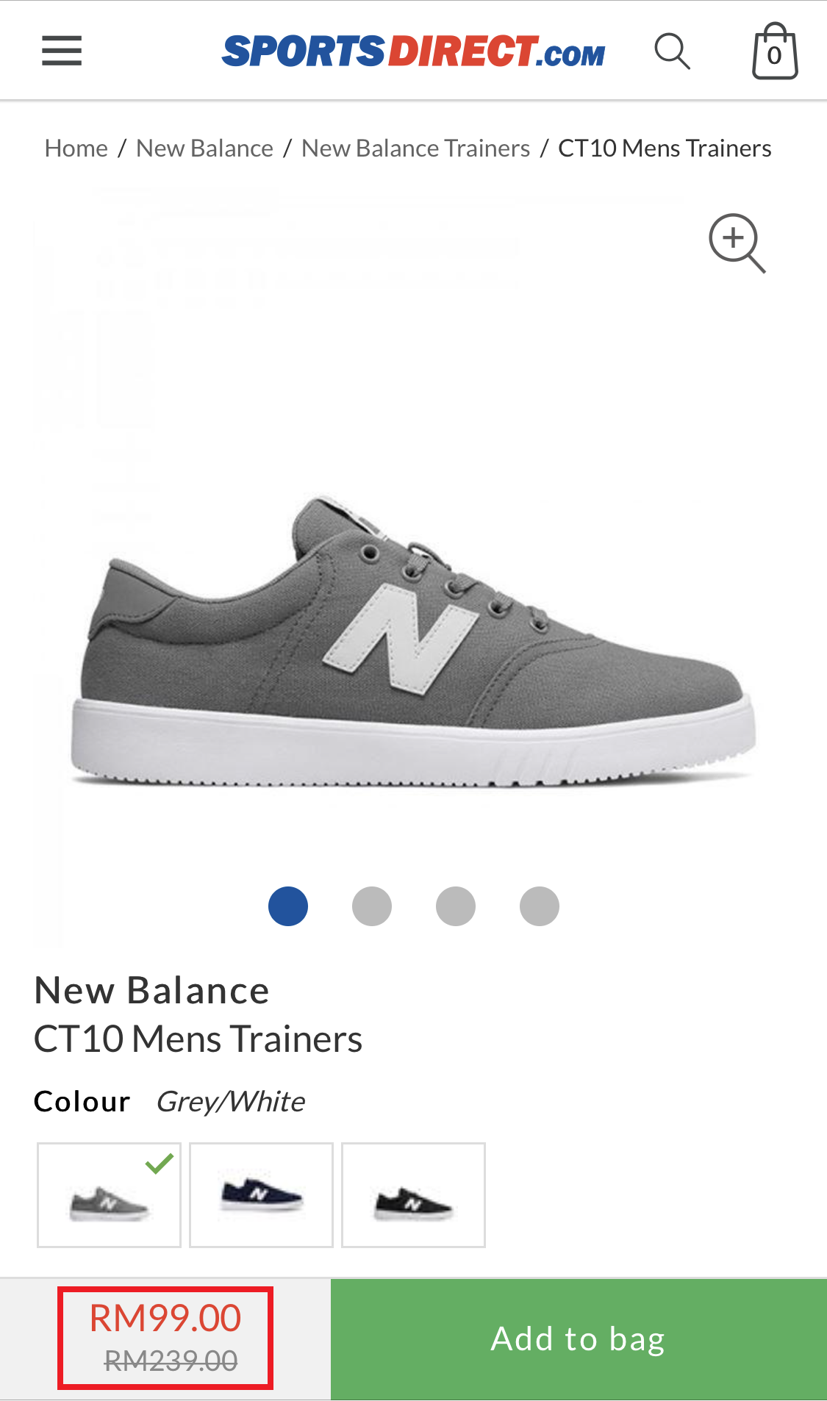Viewport: 827px width, 1401px height.
Task: Select black shoe colour option
Action: point(414,1195)
